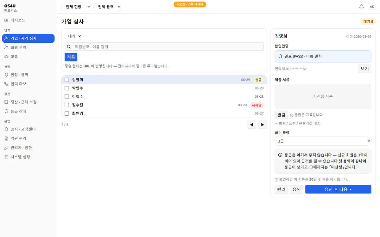This screenshot has height=237, width=380.
Task: Click the document icon for 약관 관리
Action: pyautogui.click(x=6, y=138)
